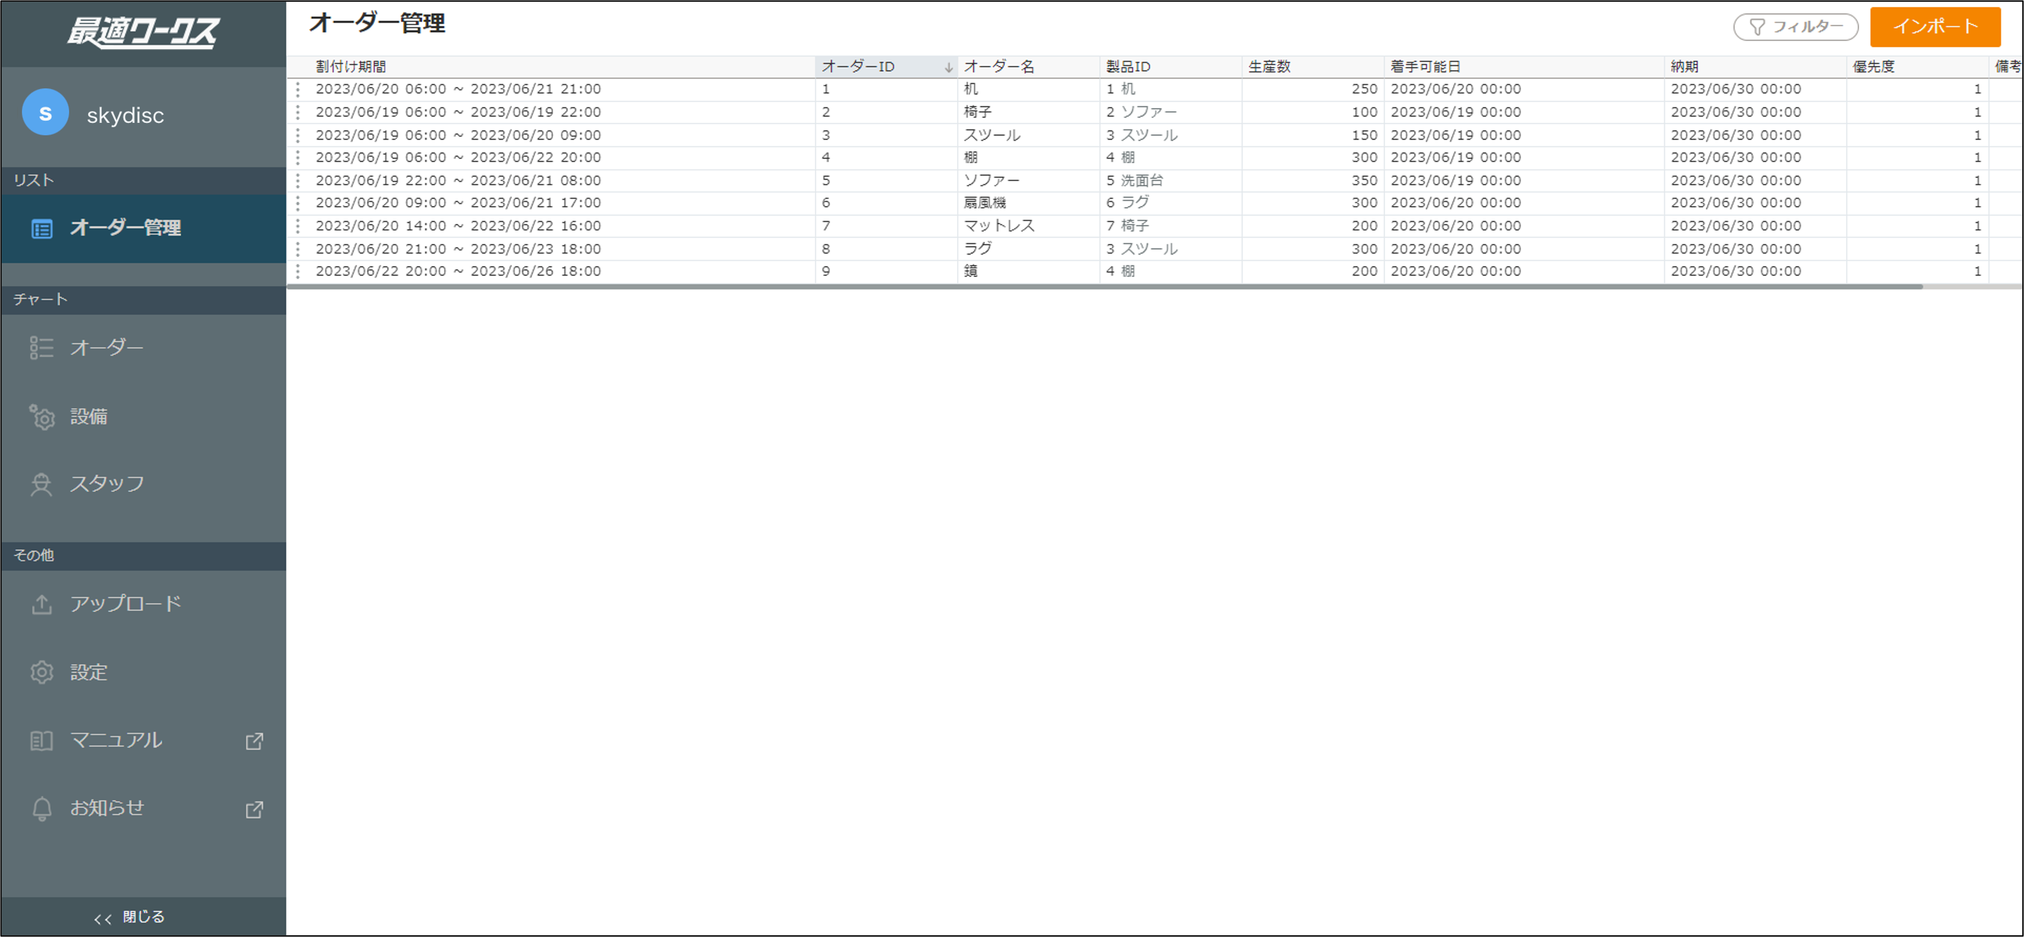Sort by オーダー名 column header
Screen dimensions: 2024x937
pyautogui.click(x=1028, y=67)
